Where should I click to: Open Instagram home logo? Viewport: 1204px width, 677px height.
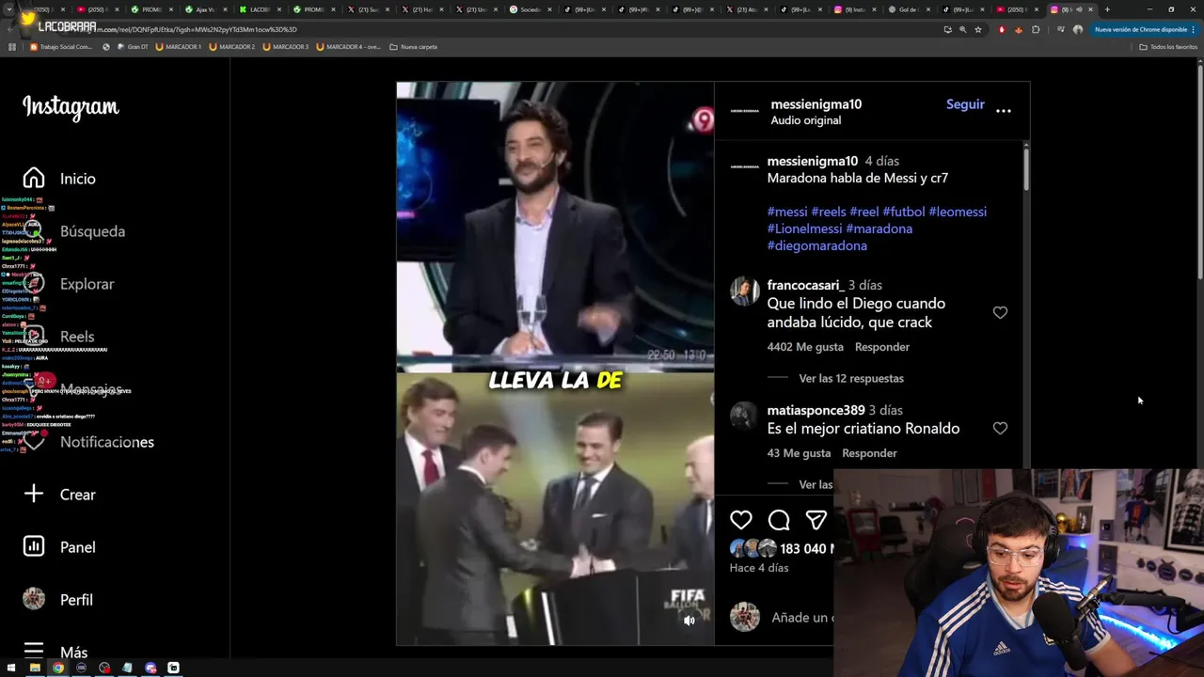pos(71,107)
